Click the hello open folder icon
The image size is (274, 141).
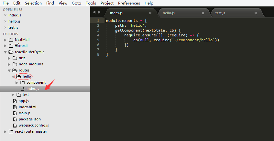coord(19,76)
